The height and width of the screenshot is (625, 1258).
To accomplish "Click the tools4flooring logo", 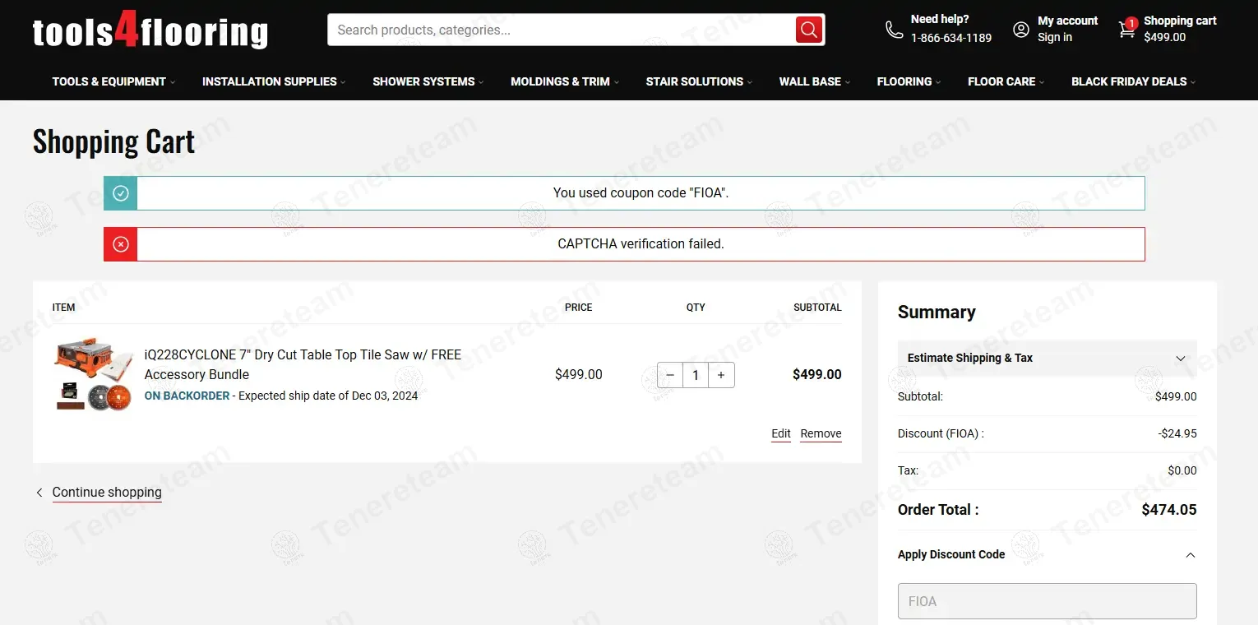I will tap(150, 30).
